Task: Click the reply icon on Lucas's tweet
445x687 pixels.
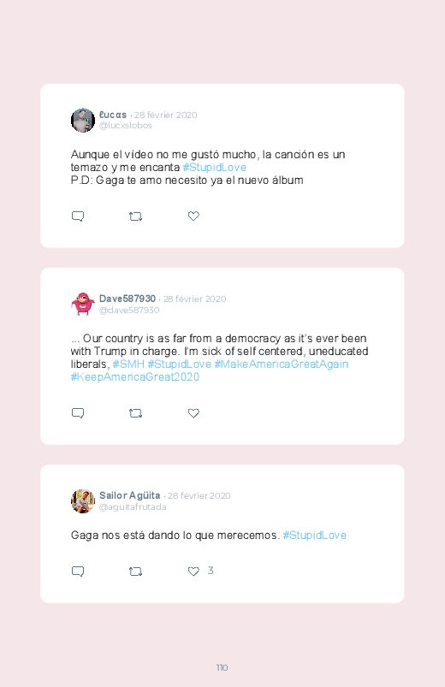Action: point(78,216)
